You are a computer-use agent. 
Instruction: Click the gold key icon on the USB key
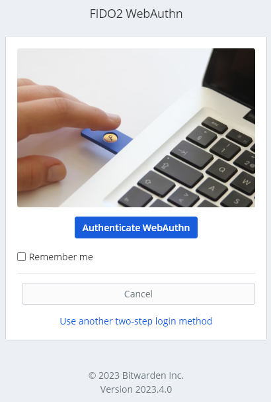[110, 138]
